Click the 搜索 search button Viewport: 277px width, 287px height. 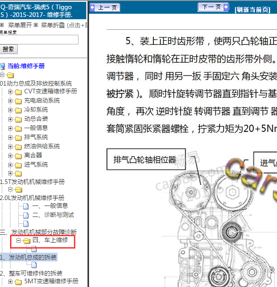pyautogui.click(x=8, y=49)
